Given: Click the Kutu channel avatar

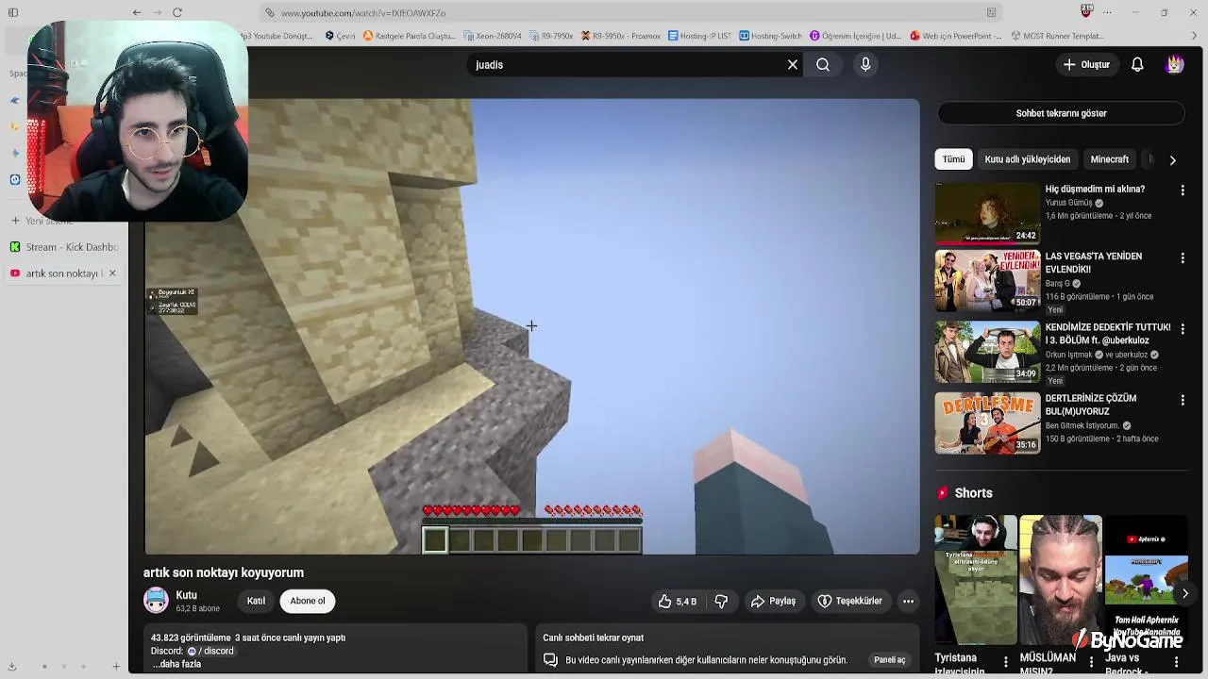Looking at the screenshot, I should pyautogui.click(x=156, y=601).
